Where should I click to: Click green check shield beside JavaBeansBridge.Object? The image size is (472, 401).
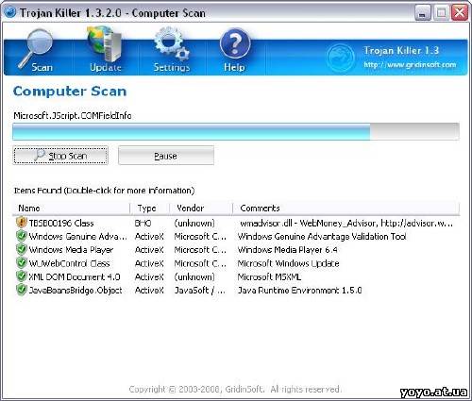21,290
